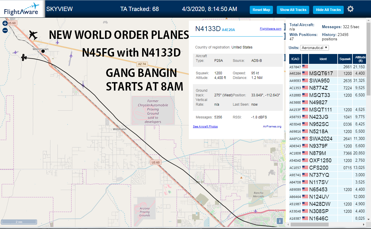This screenshot has height=229, width=371.
Task: Sort table by ICAO column header
Action: click(295, 59)
